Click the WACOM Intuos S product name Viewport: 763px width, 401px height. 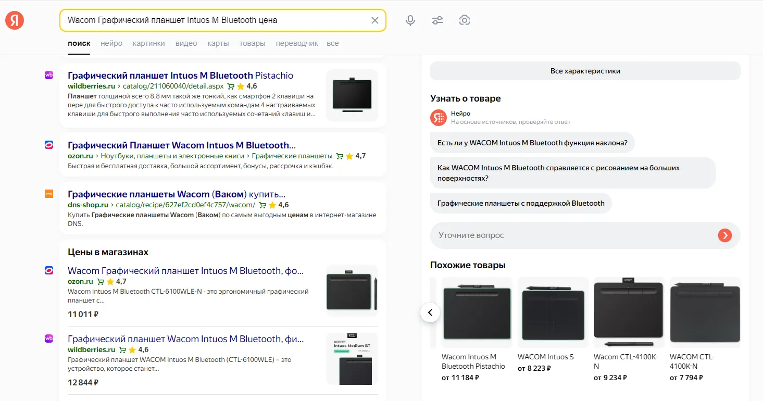[x=546, y=357]
